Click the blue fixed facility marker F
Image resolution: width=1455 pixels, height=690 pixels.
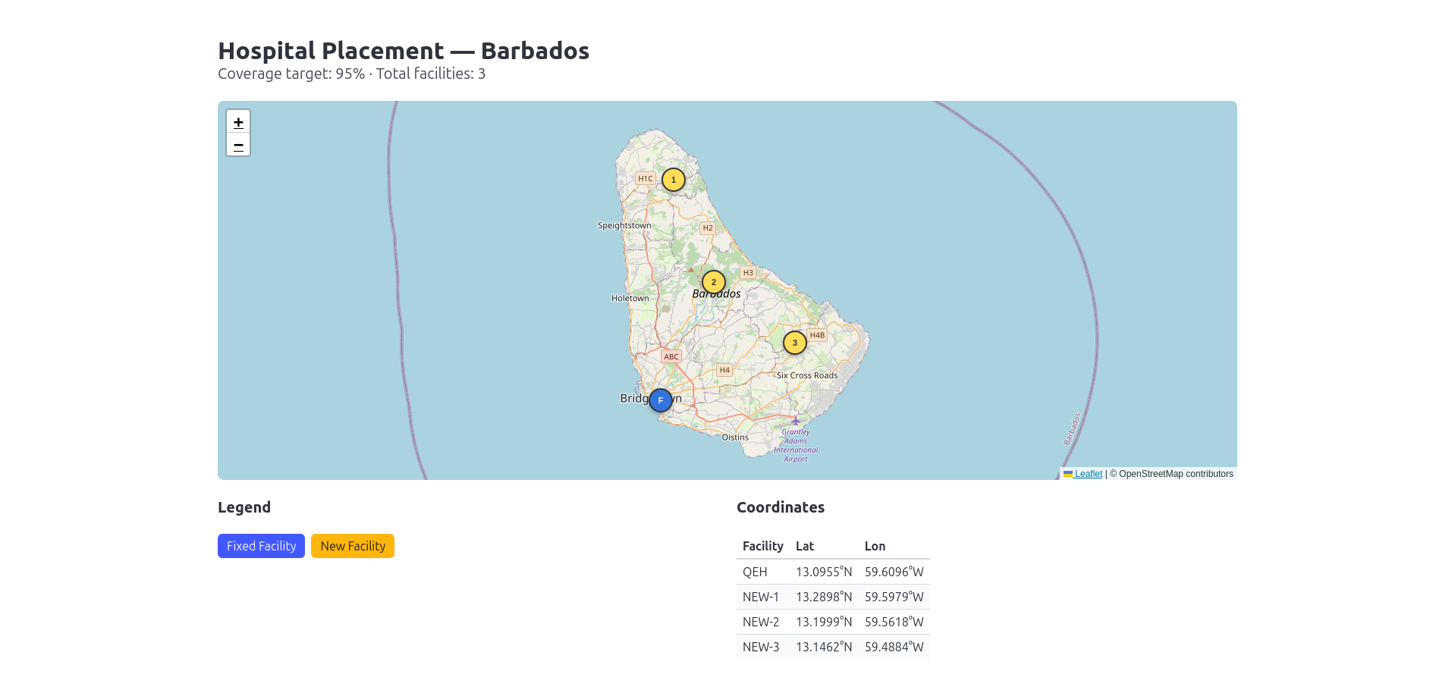[660, 400]
